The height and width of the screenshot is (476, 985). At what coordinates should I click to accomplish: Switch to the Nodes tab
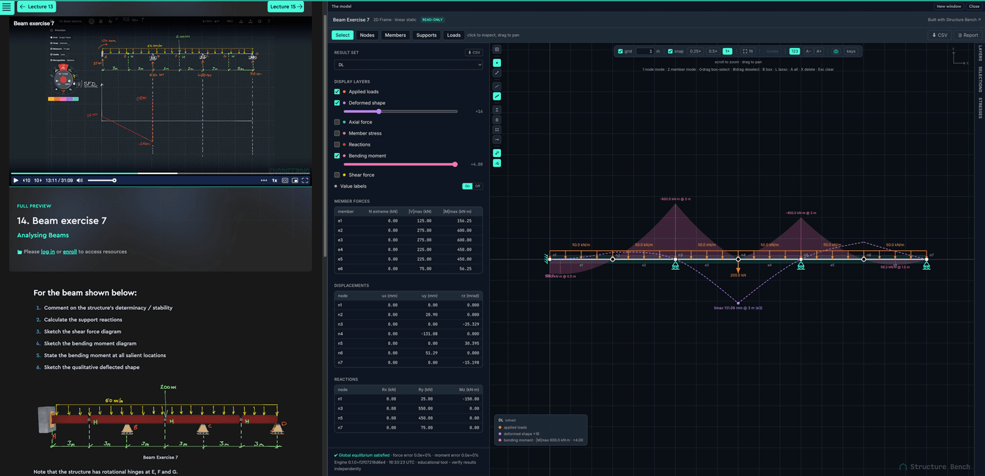(367, 35)
